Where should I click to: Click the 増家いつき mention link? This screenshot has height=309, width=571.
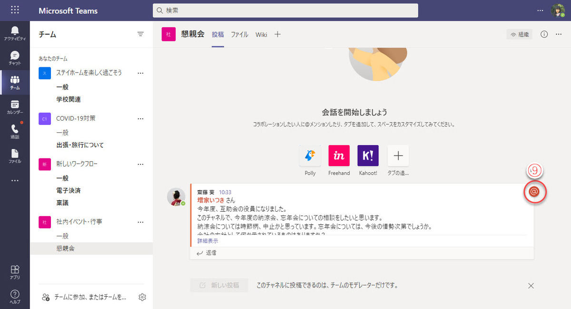211,200
